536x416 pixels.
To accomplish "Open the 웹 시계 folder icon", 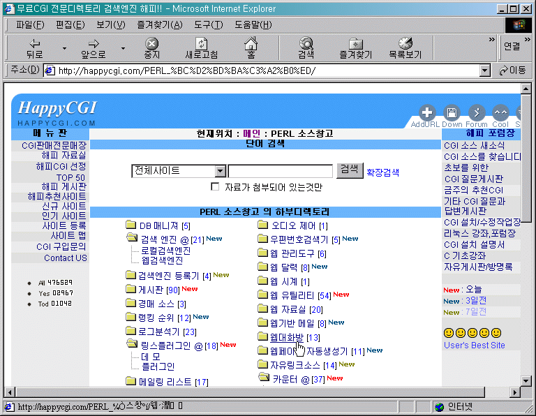I will 262,281.
